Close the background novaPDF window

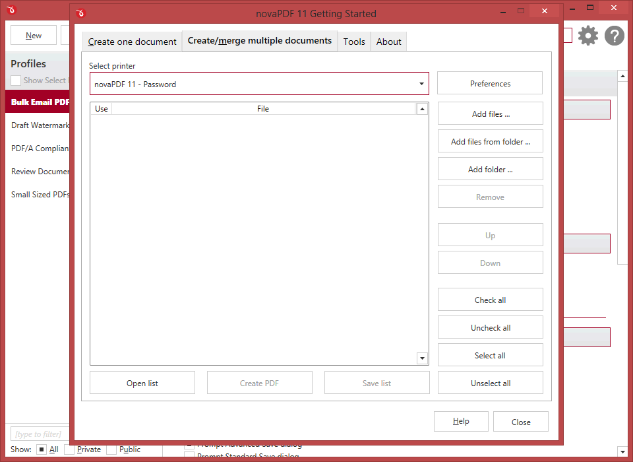(x=614, y=8)
